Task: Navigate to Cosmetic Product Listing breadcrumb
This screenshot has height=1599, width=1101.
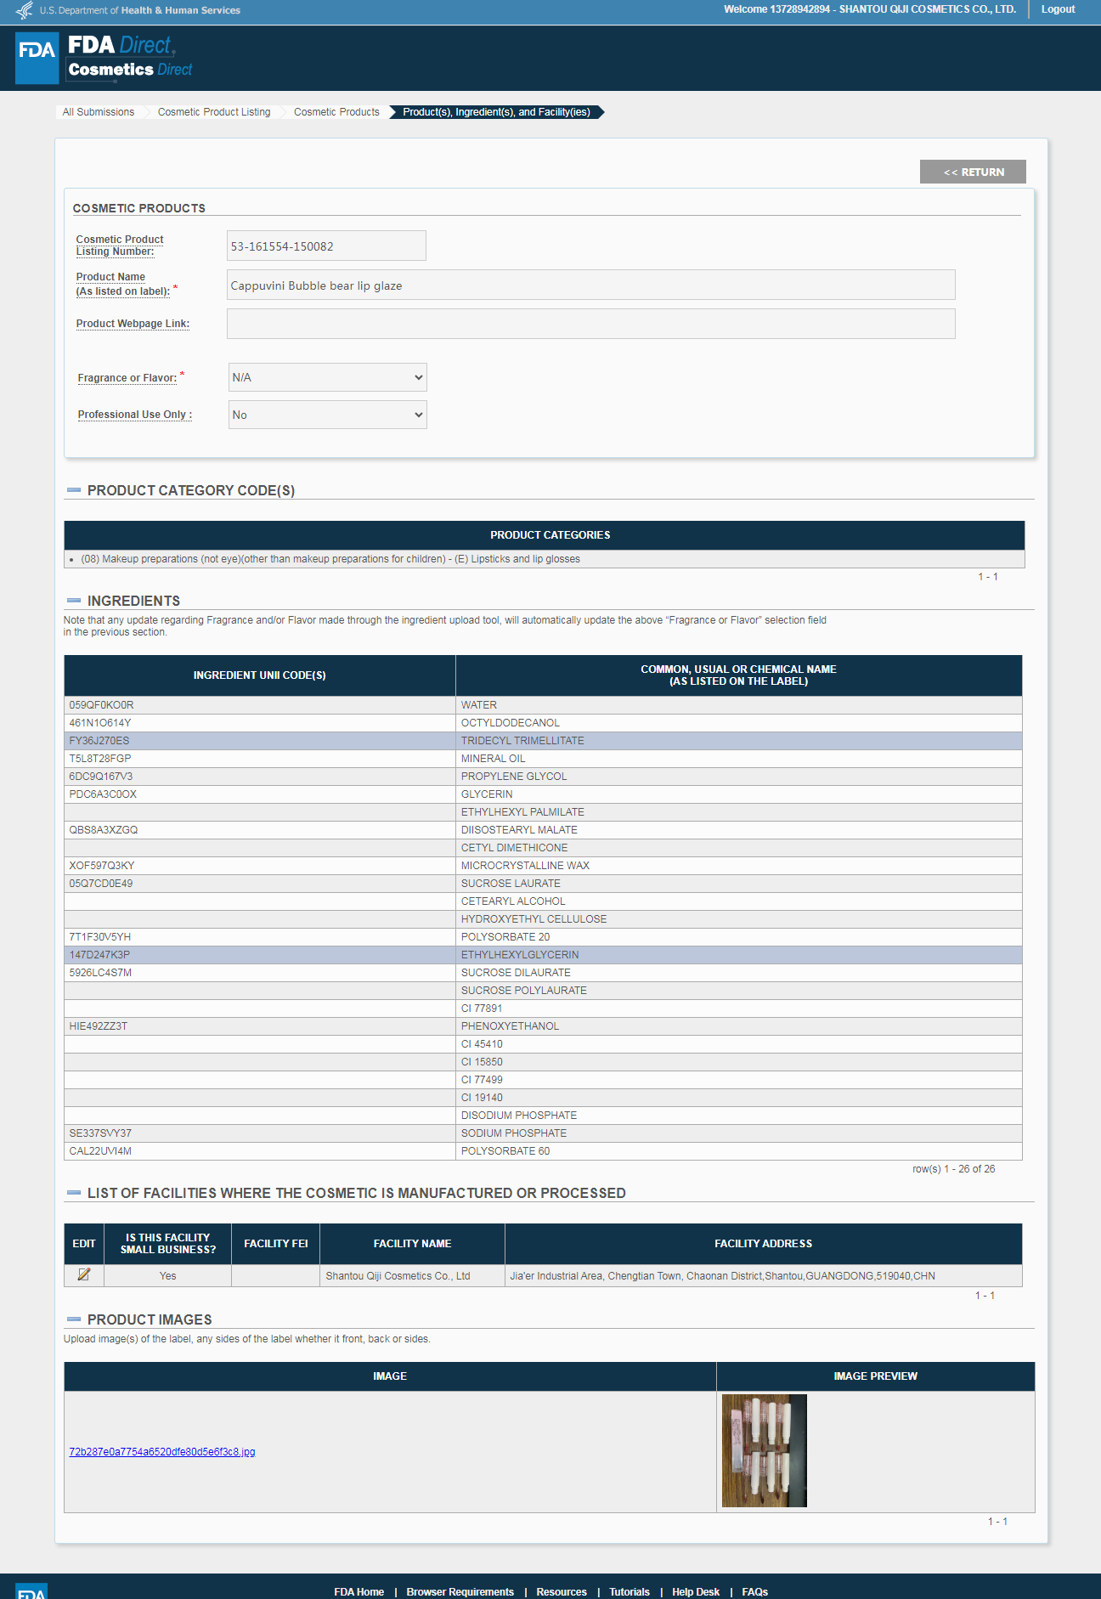Action: click(x=214, y=112)
